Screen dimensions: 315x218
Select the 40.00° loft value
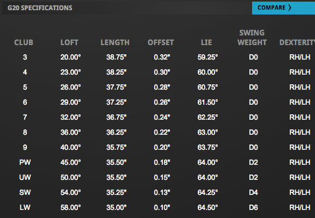tap(70, 147)
